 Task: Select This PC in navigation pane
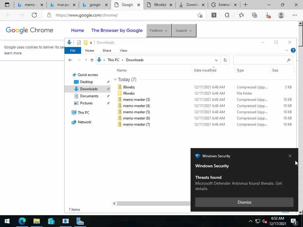[83, 113]
